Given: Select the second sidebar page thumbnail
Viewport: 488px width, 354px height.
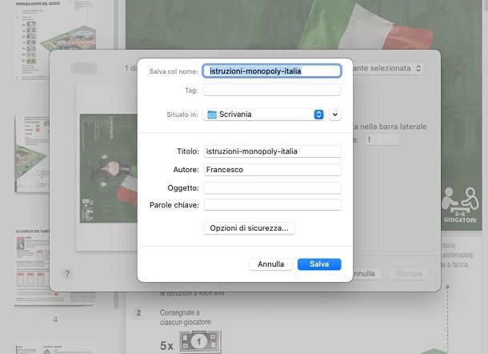Looking at the screenshot, I should pos(32,155).
